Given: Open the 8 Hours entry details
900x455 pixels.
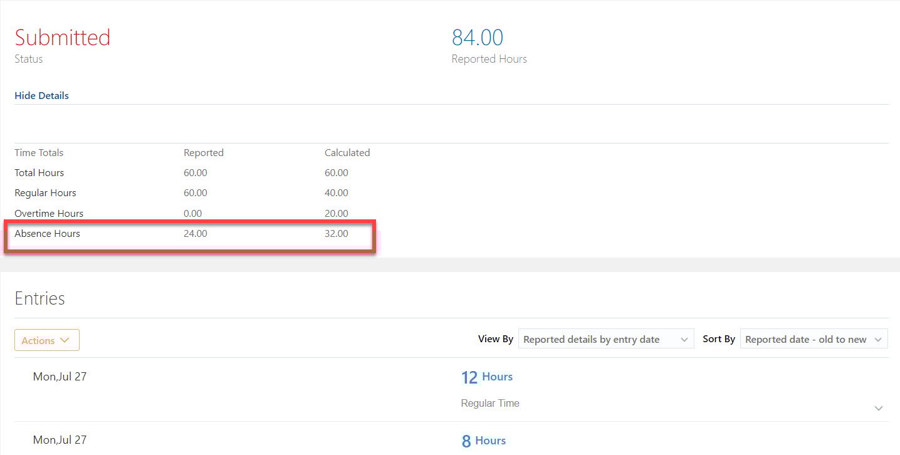Looking at the screenshot, I should tap(483, 441).
